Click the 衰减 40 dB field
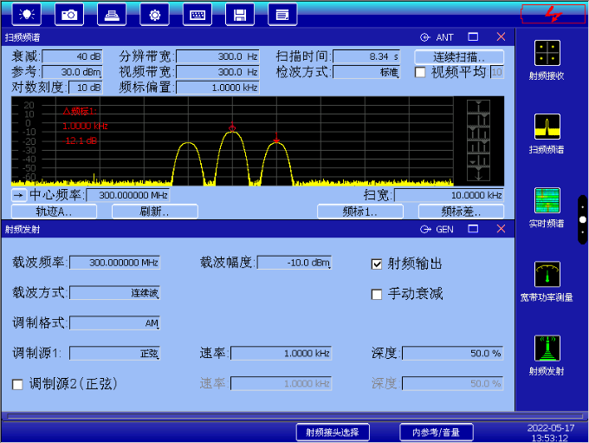Image resolution: width=589 pixels, height=443 pixels. click(72, 56)
